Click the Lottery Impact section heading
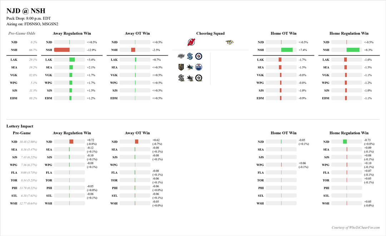Viewport: 386px width, 236px height. [20, 126]
